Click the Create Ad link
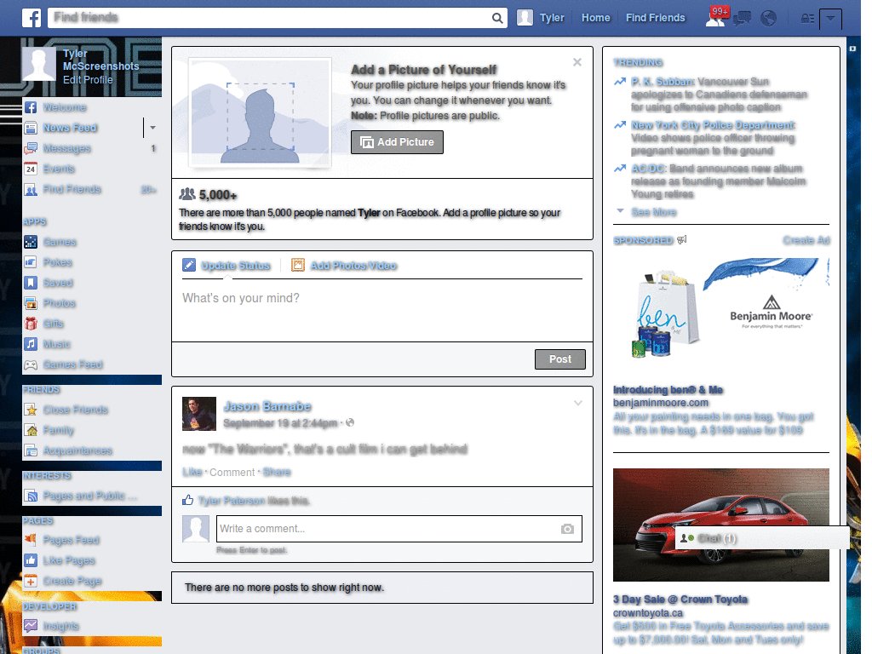This screenshot has width=872, height=654. pos(806,240)
